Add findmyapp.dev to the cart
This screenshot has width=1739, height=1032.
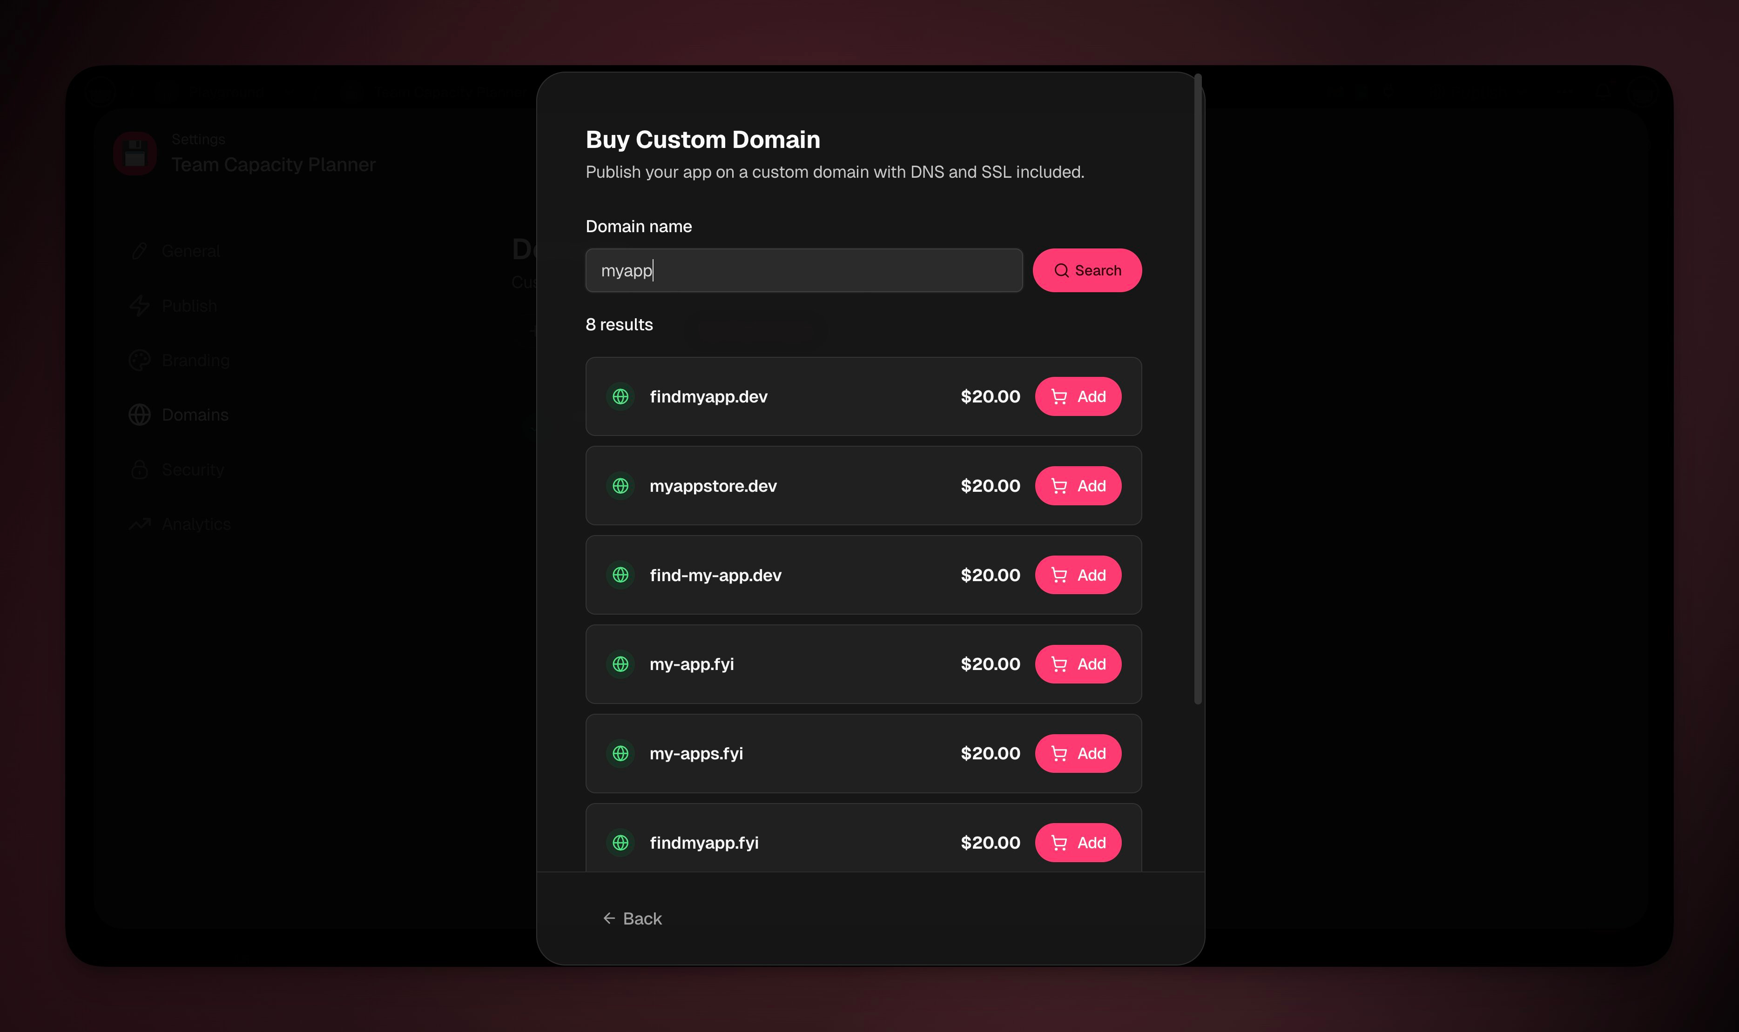click(1078, 396)
